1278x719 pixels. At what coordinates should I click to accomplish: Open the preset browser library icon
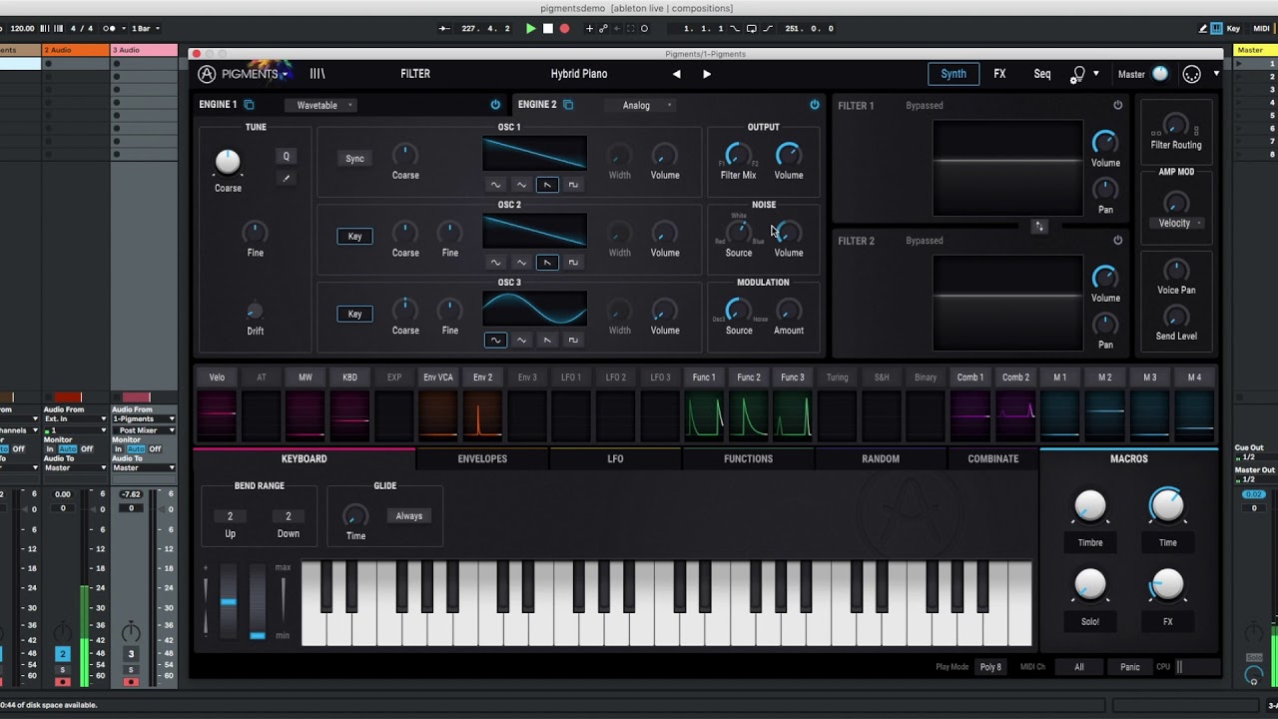[318, 74]
